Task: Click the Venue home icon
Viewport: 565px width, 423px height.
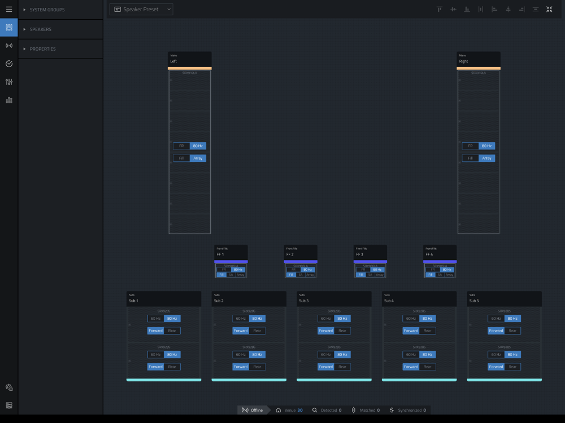Action: [x=278, y=410]
